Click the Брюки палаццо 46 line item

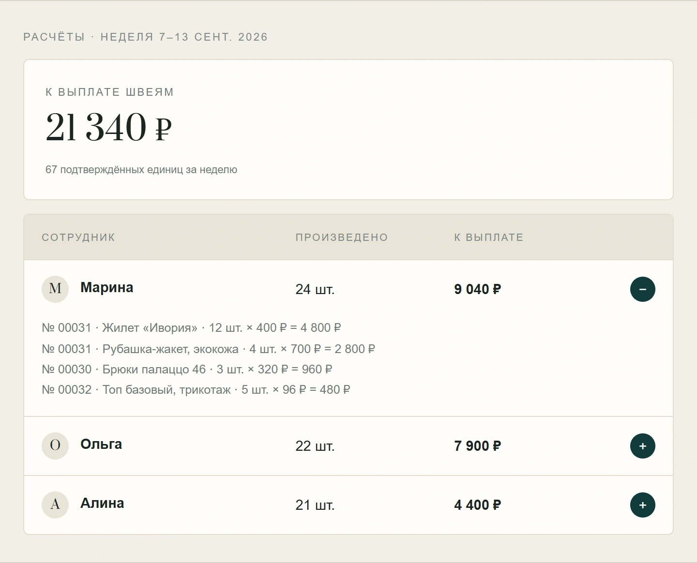[x=187, y=370]
